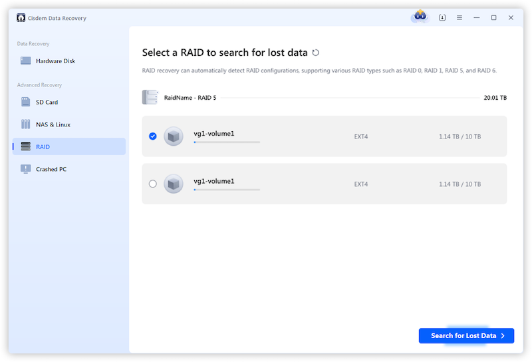Viewport: 532px width, 362px height.
Task: Click the binoculars upgrade icon in title bar
Action: coord(419,17)
